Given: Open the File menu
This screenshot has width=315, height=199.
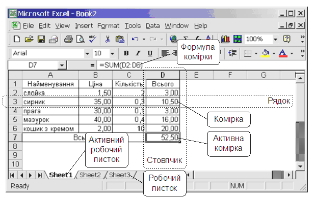Looking at the screenshot, I should point(29,26).
